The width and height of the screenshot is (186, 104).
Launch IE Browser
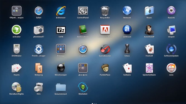[61, 11]
